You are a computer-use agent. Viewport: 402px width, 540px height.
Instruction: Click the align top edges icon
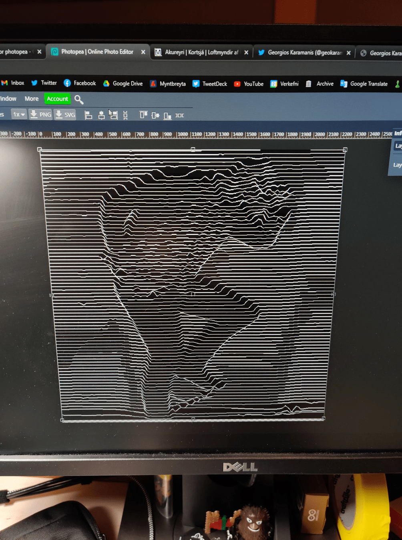pyautogui.click(x=143, y=115)
